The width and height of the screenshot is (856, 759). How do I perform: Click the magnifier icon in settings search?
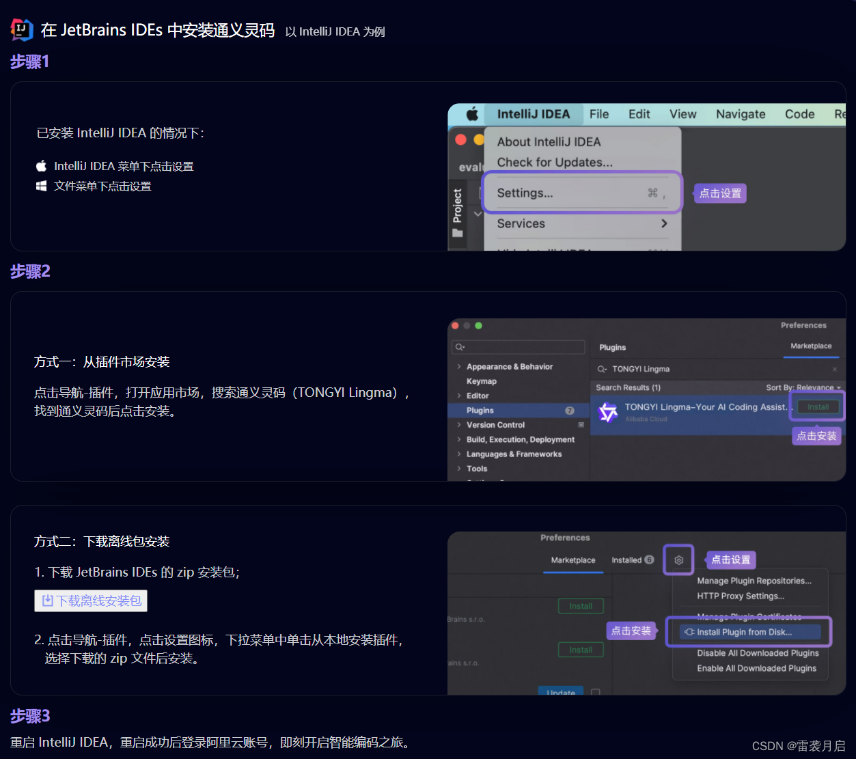point(460,347)
